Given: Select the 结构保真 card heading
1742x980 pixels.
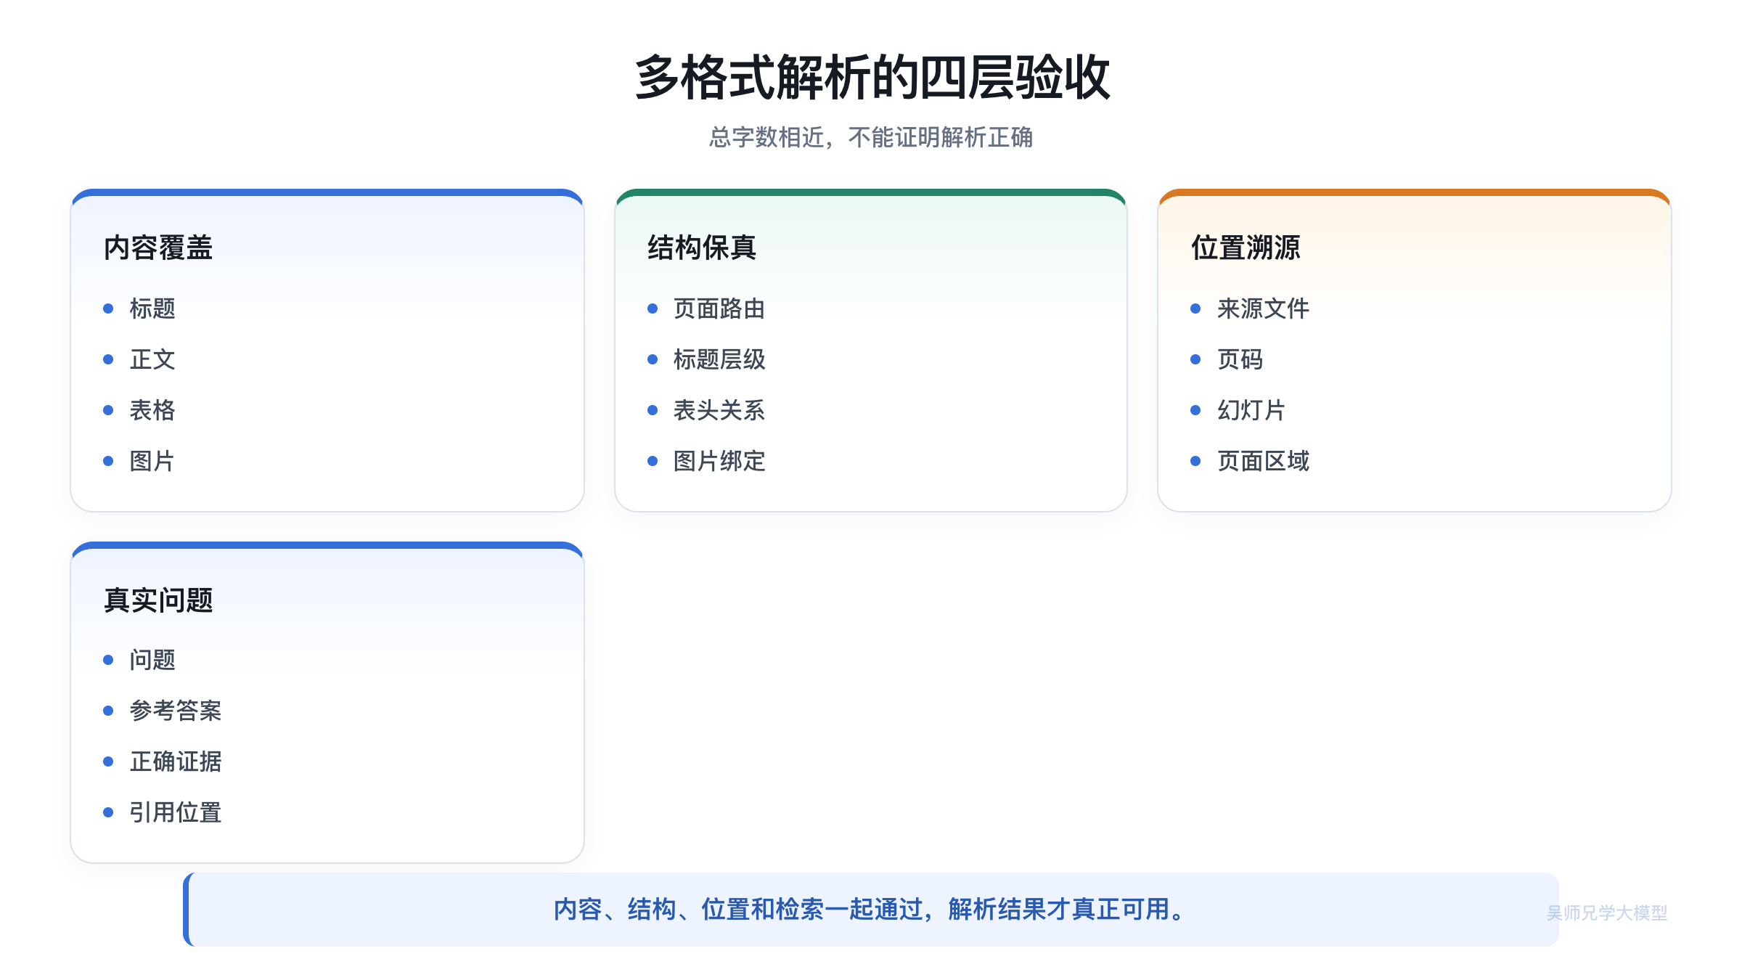Looking at the screenshot, I should 702,248.
